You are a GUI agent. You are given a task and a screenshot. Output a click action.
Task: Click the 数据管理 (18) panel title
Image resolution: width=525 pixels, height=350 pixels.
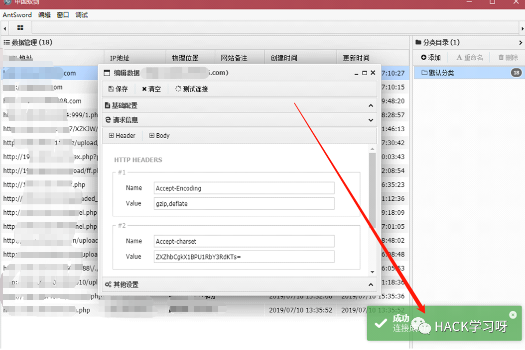[28, 42]
